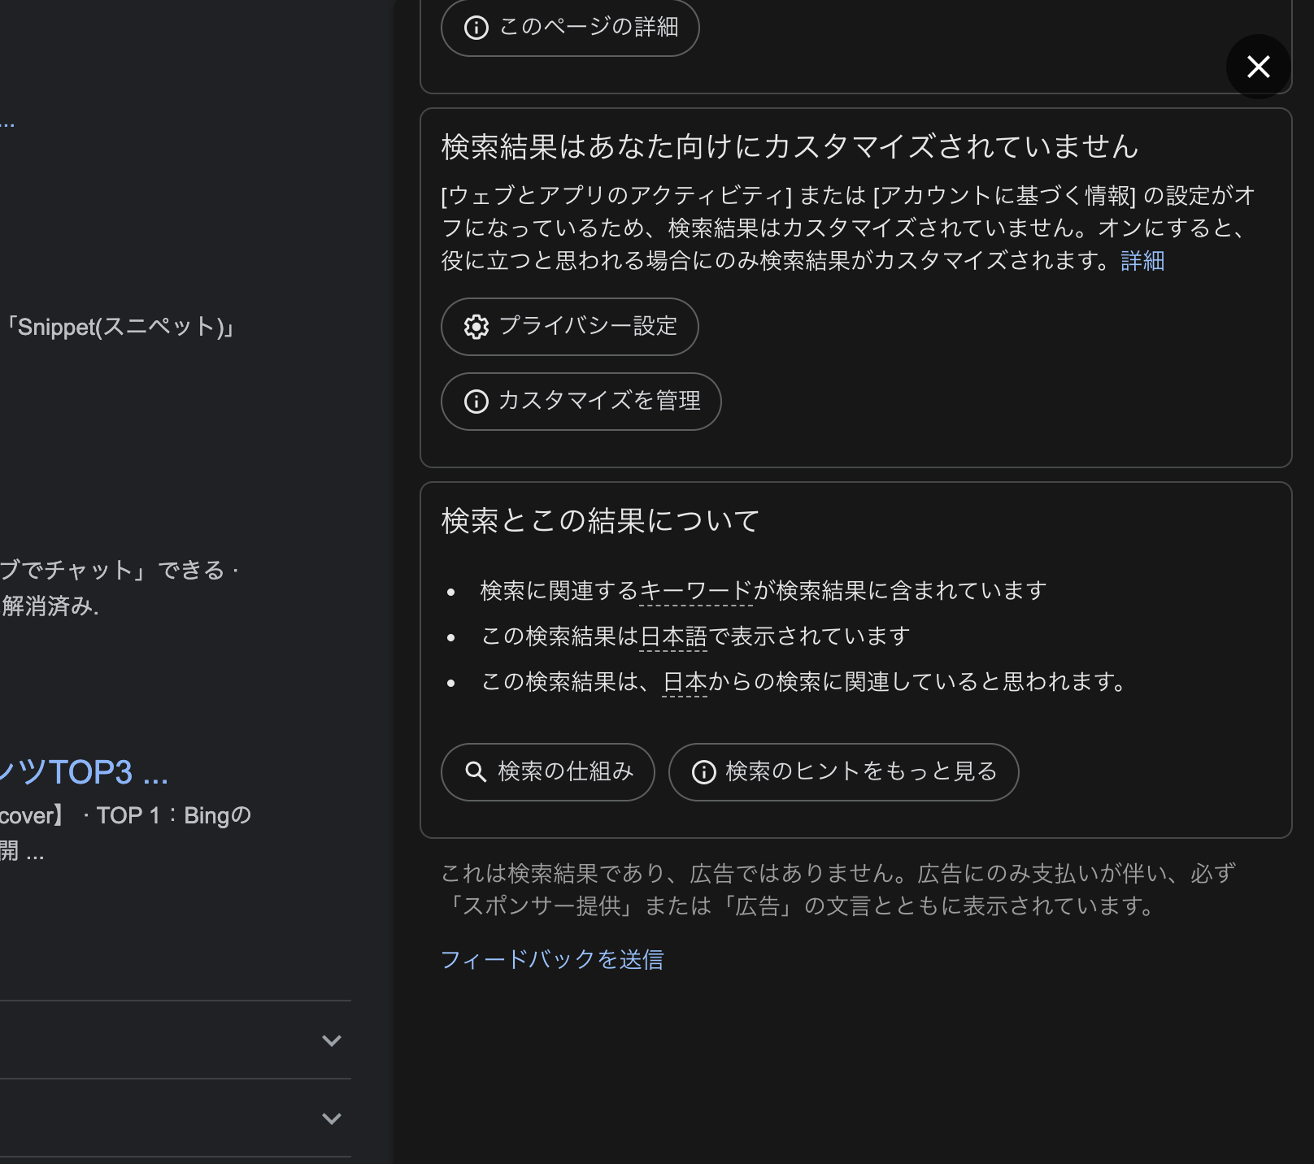The image size is (1314, 1164).
Task: Open the ツTOP3 ... search result title
Action: [x=84, y=772]
